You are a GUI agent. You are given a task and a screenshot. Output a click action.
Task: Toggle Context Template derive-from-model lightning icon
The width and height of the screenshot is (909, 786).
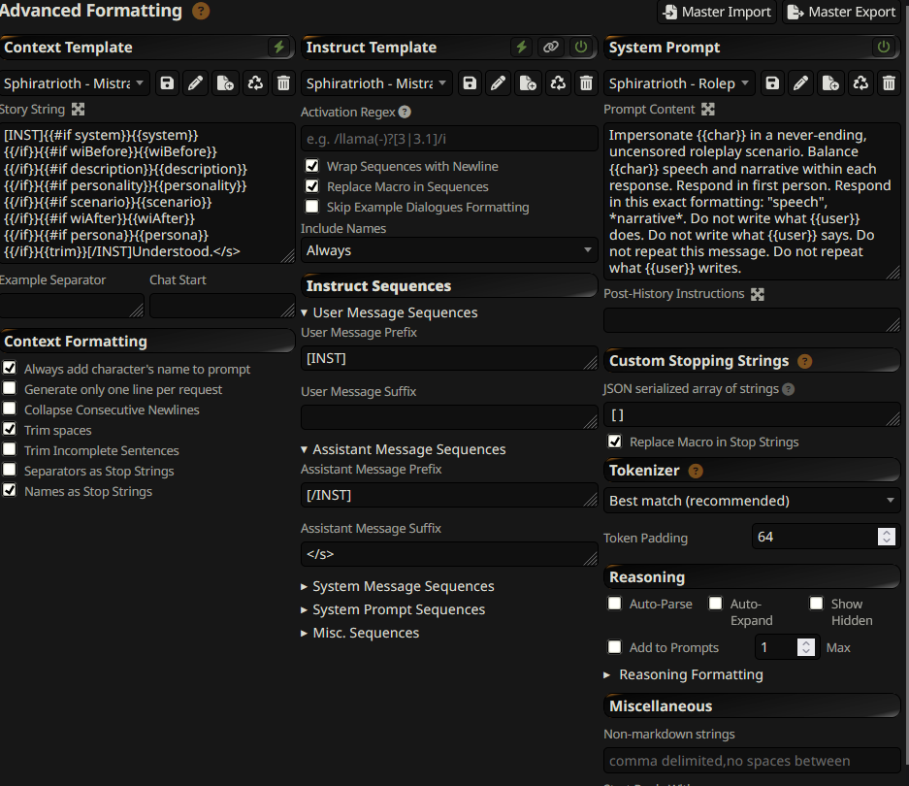(x=279, y=47)
